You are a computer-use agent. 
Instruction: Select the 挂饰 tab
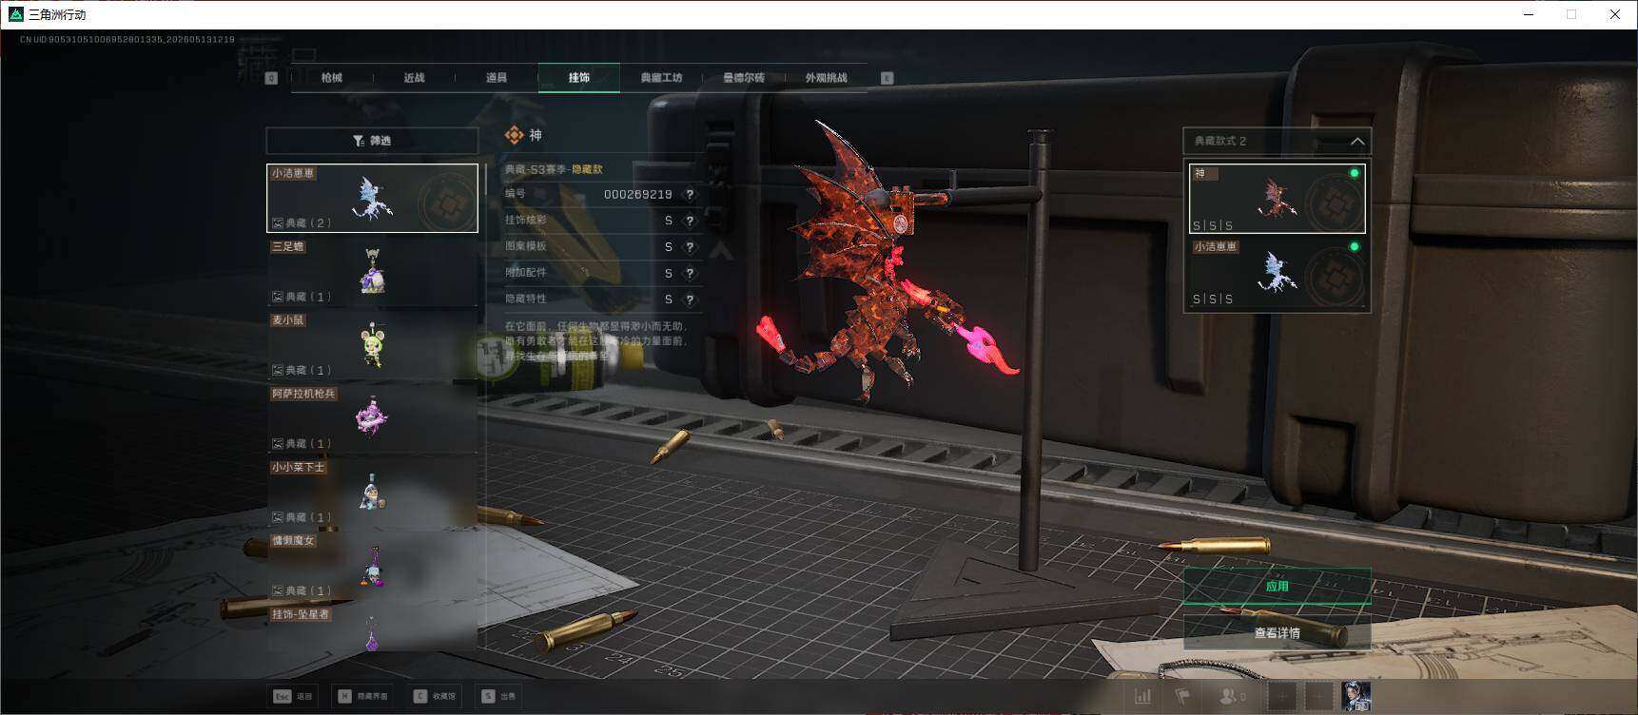[579, 78]
